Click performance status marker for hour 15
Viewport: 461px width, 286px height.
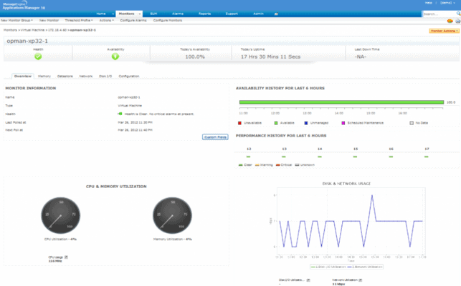click(355, 157)
